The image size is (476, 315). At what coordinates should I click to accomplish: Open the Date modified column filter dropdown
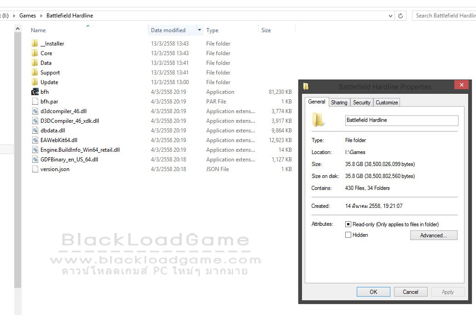point(199,30)
